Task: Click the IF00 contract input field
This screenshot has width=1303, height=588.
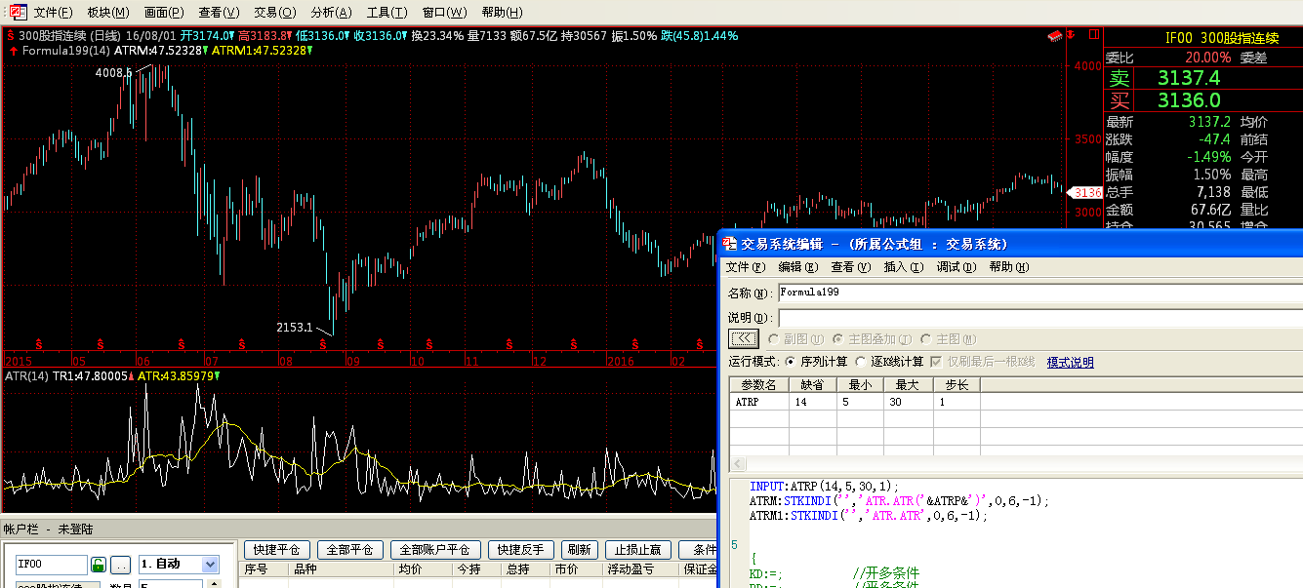Action: point(52,565)
